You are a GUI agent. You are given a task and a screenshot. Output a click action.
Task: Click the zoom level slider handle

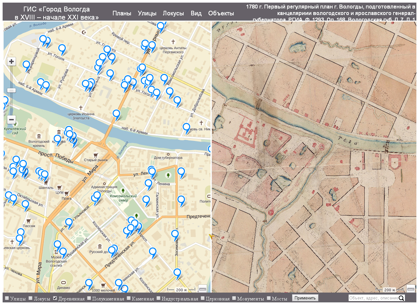pyautogui.click(x=11, y=90)
